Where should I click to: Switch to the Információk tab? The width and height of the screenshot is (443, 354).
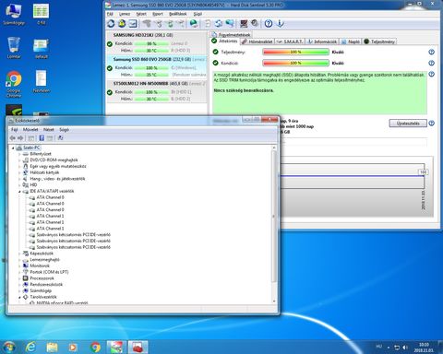322,41
